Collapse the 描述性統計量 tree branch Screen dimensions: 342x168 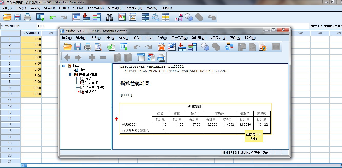click(70, 75)
